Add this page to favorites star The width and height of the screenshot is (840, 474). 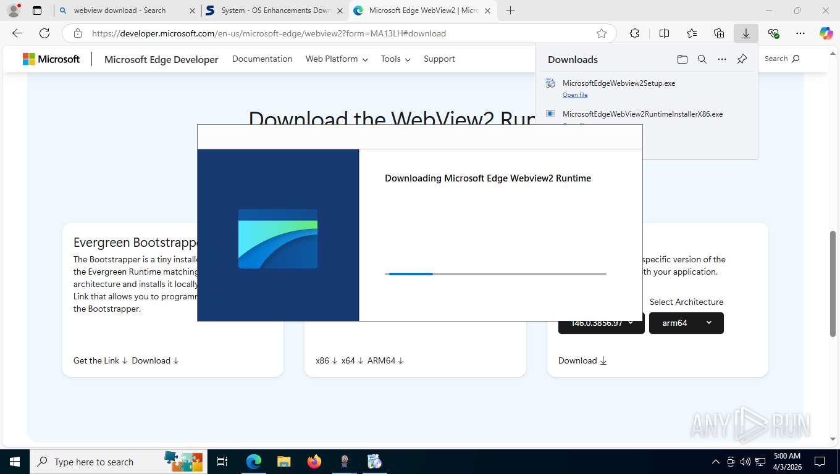(602, 33)
